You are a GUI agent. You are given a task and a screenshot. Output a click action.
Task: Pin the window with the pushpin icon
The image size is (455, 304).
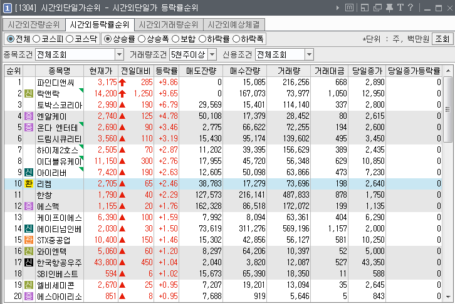389,8
